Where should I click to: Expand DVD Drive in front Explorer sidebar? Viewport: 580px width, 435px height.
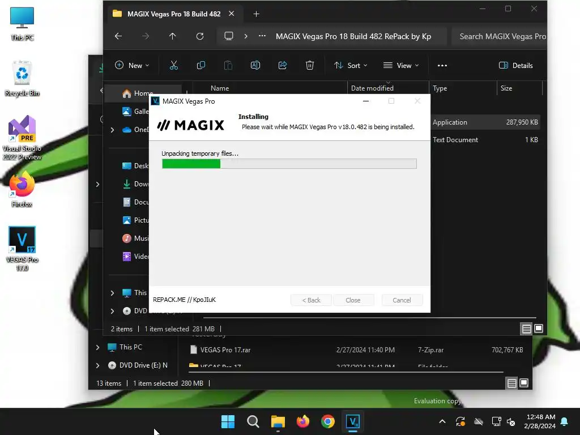point(113,311)
